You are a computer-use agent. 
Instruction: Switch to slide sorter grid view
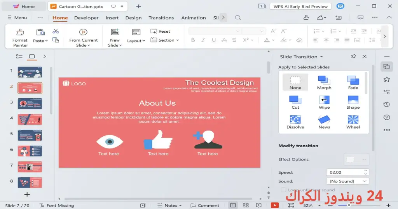[x=246, y=205]
